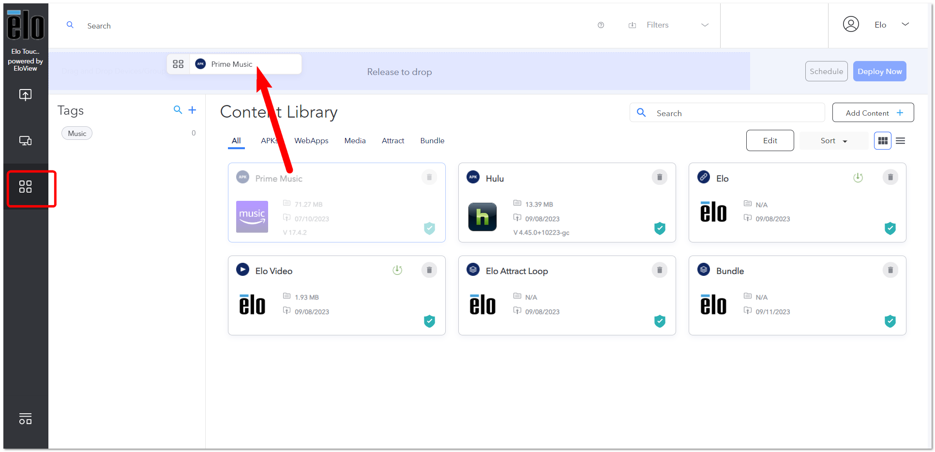Click the Hulu 13.39 MB size text
The width and height of the screenshot is (935, 452).
pyautogui.click(x=539, y=204)
